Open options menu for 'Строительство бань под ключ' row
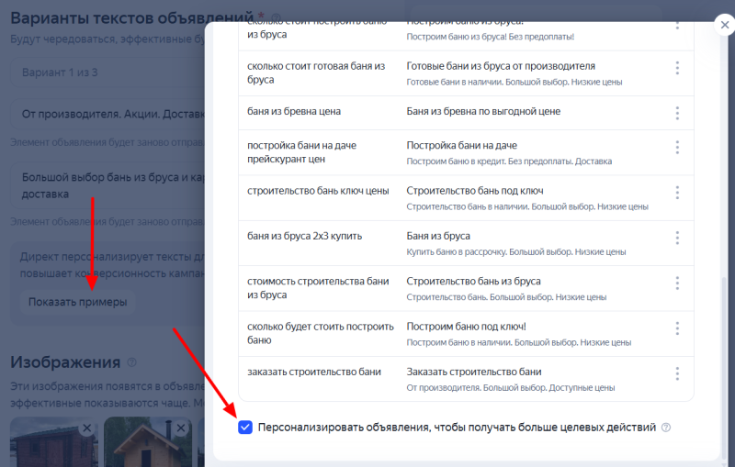 [x=677, y=193]
